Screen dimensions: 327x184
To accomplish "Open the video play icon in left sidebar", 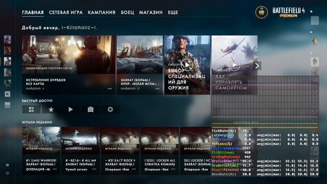I will coord(8,94).
